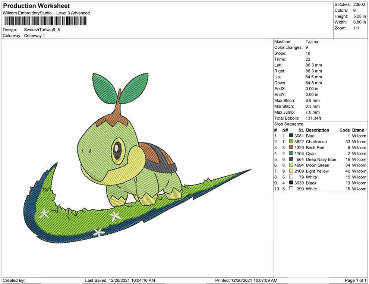Click 'Wilcom EmbroideryStudio – Level 3 Advanced' text
The image size is (369, 284).
click(46, 13)
